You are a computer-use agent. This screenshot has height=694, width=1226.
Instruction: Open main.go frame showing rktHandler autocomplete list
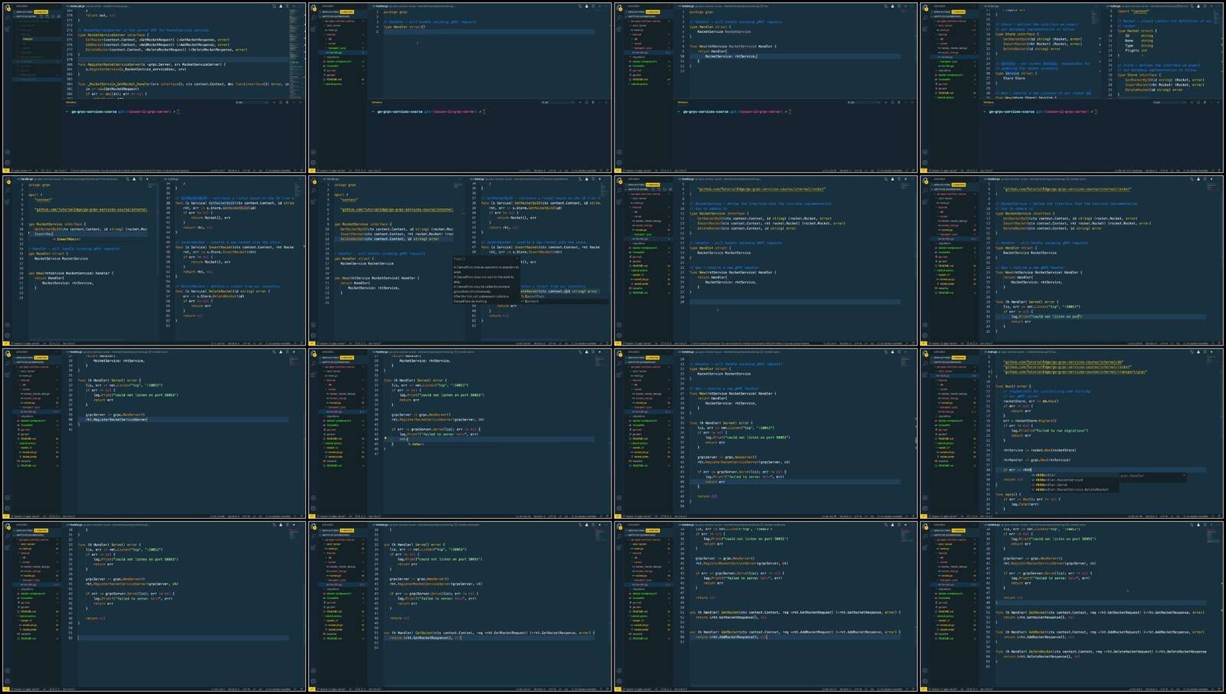click(1073, 434)
